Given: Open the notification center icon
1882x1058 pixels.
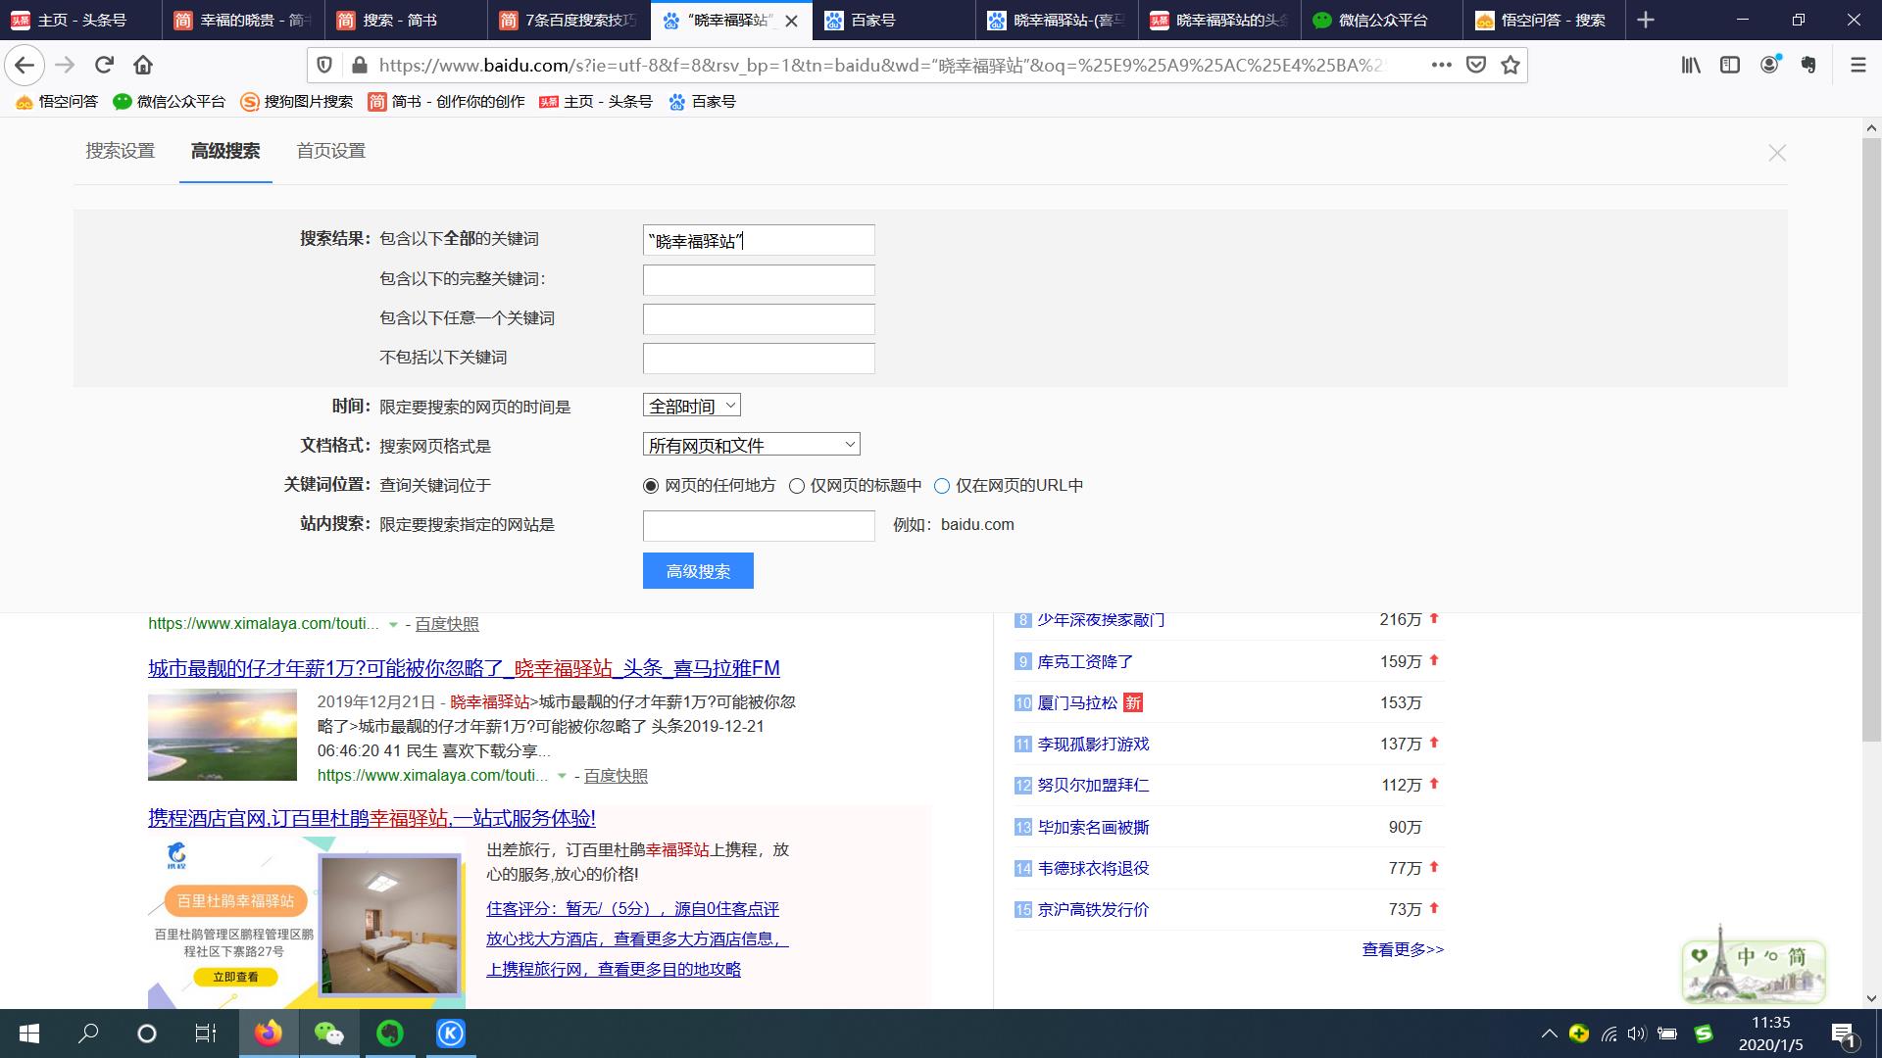Looking at the screenshot, I should (x=1844, y=1034).
